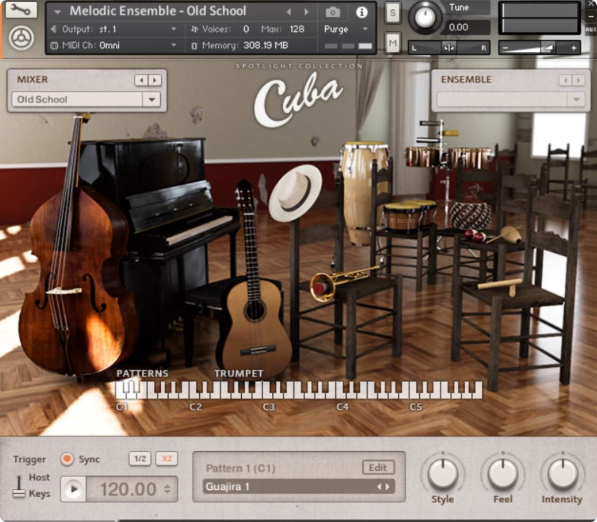The height and width of the screenshot is (522, 597).
Task: Select next pattern after Guajira 1
Action: (x=388, y=487)
